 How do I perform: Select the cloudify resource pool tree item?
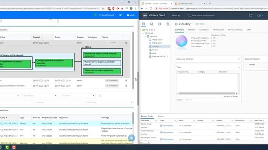(x=155, y=46)
